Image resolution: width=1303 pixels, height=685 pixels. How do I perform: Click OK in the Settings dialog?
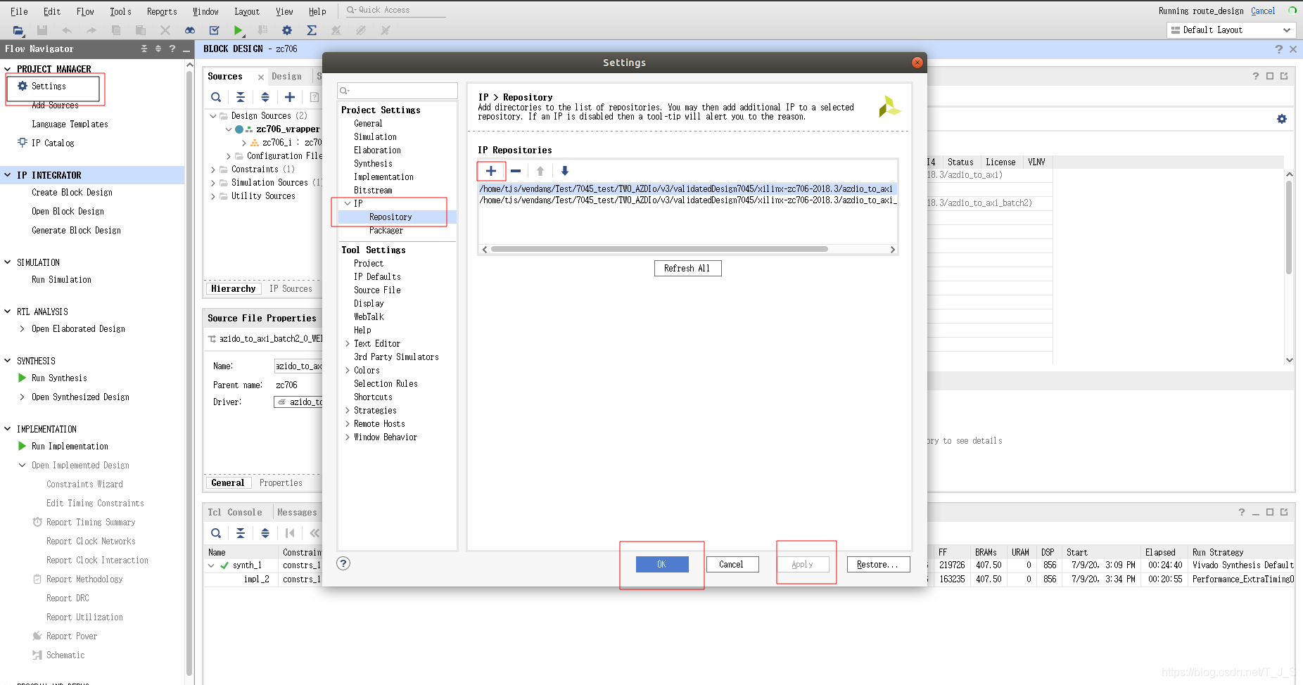pyautogui.click(x=662, y=564)
